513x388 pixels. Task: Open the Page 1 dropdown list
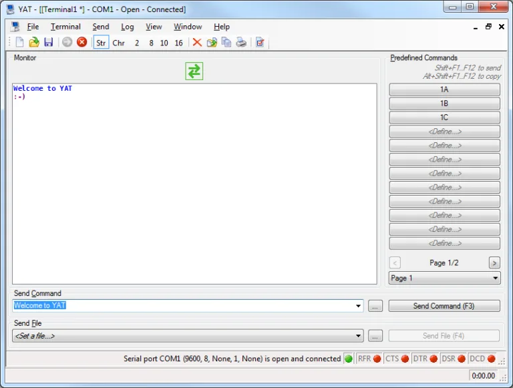444,278
